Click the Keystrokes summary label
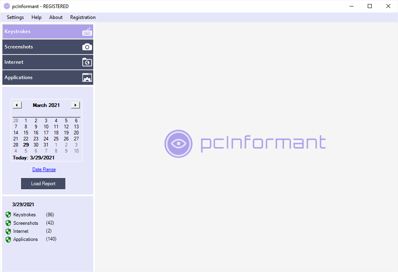The height and width of the screenshot is (272, 398). tap(24, 215)
